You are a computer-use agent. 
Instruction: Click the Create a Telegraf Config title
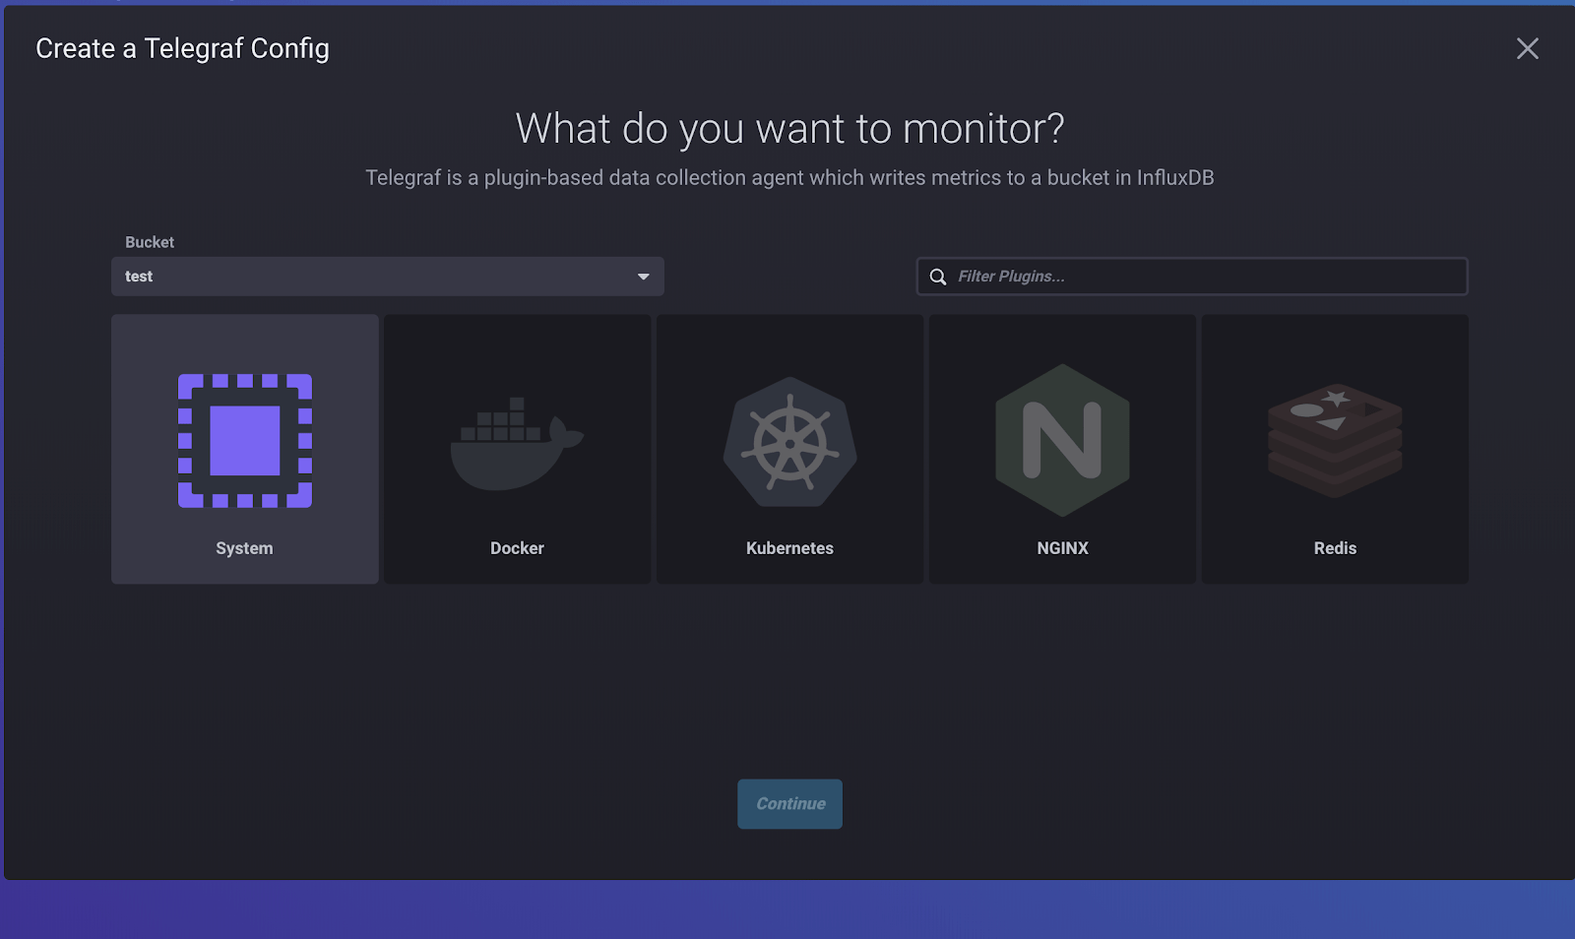183,47
